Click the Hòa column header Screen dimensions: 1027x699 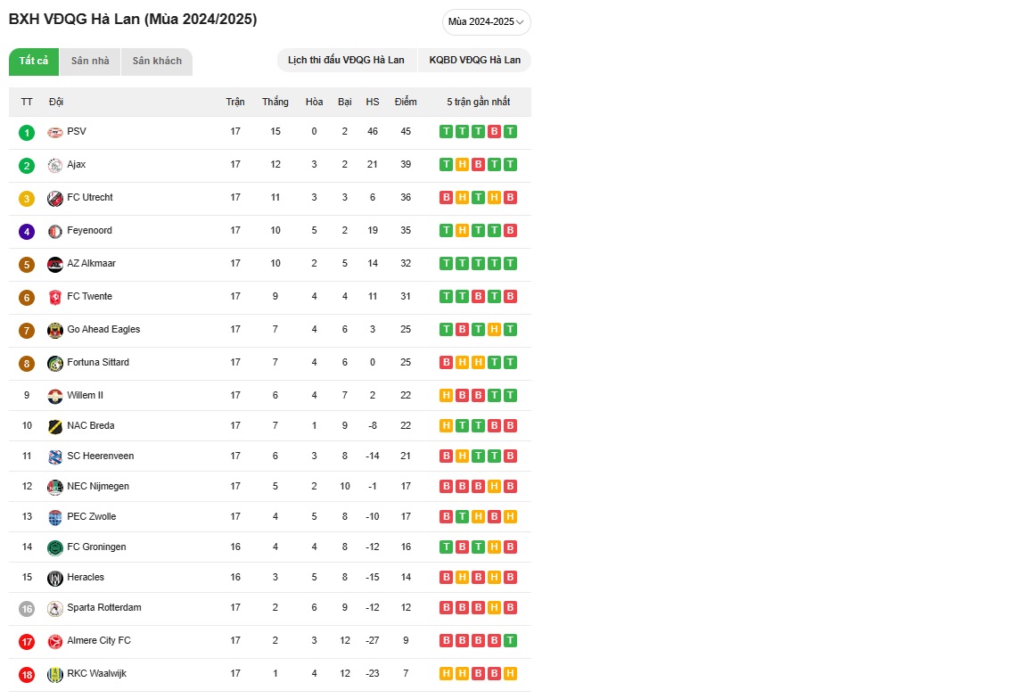coord(315,102)
